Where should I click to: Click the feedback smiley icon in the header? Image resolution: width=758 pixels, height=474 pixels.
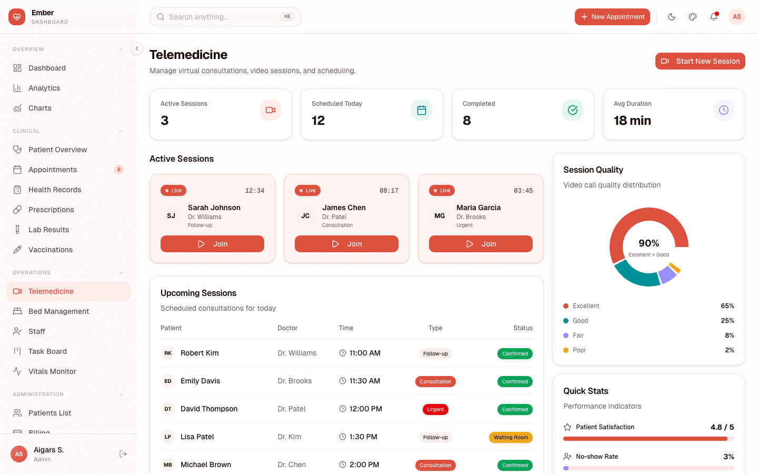(x=692, y=17)
